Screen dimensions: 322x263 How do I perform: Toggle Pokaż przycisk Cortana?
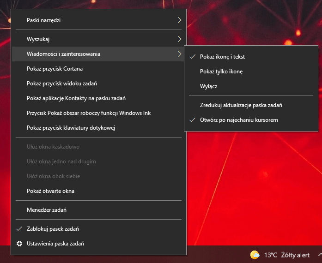pos(98,69)
